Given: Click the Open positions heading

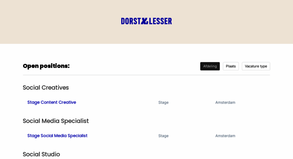Looking at the screenshot, I should tap(46, 66).
